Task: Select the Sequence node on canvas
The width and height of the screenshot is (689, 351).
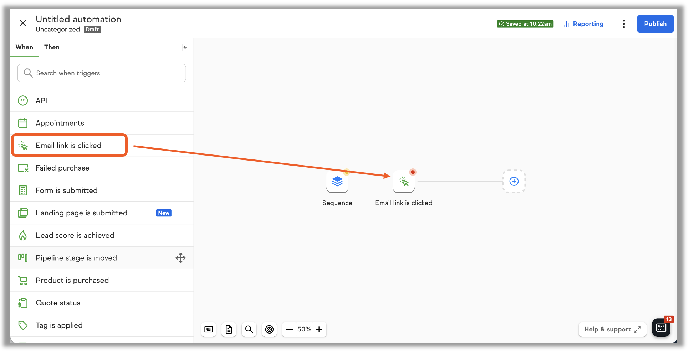Action: tap(337, 182)
